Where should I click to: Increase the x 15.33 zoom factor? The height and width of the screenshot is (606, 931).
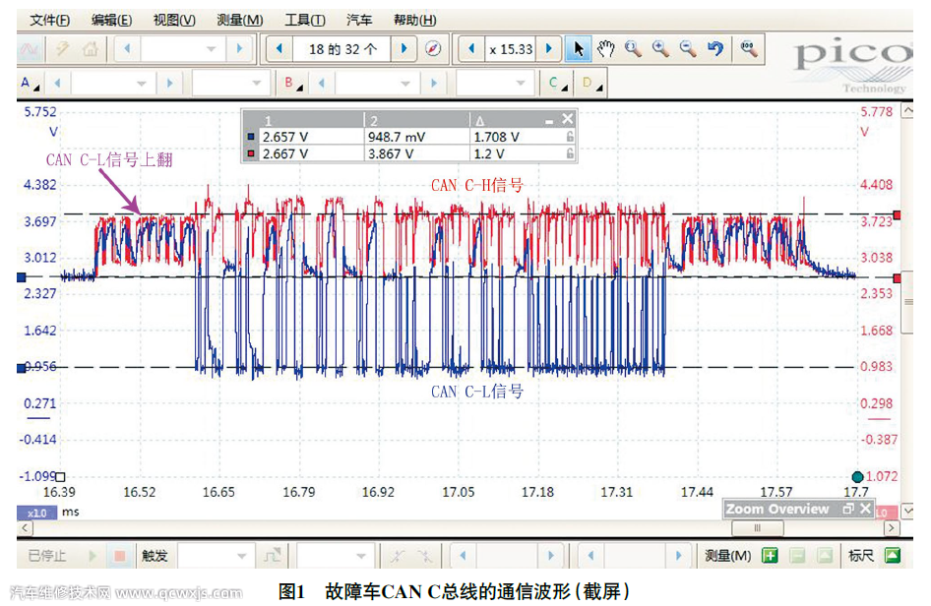click(x=548, y=49)
